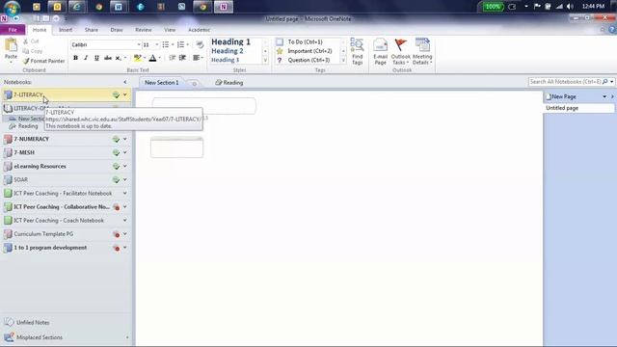Toggle Bold formatting
The image size is (617, 347).
tap(75, 58)
